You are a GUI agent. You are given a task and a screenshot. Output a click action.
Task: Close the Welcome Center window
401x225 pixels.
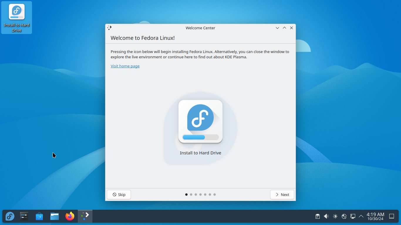coord(292,28)
